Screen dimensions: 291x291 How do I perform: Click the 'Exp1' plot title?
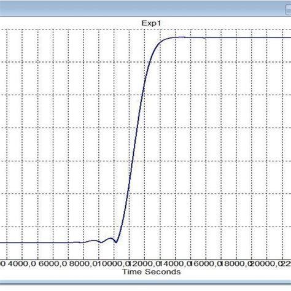click(151, 23)
